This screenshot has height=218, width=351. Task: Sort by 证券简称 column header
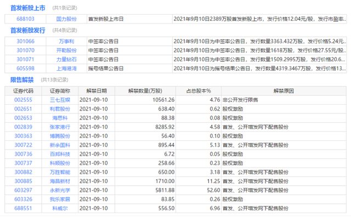[60, 91]
